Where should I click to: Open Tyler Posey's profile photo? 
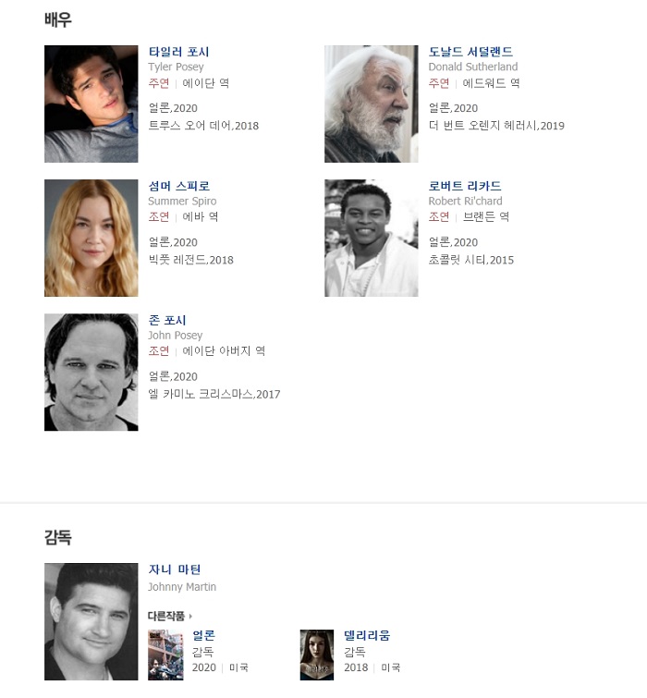click(92, 104)
